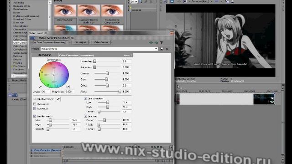The width and height of the screenshot is (292, 164).
Task: Click the Alpha value field showing 1.000
Action: tap(126, 92)
